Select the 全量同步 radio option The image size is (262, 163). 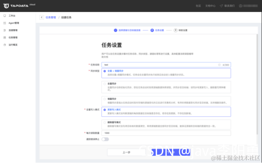pyautogui.click(x=104, y=84)
